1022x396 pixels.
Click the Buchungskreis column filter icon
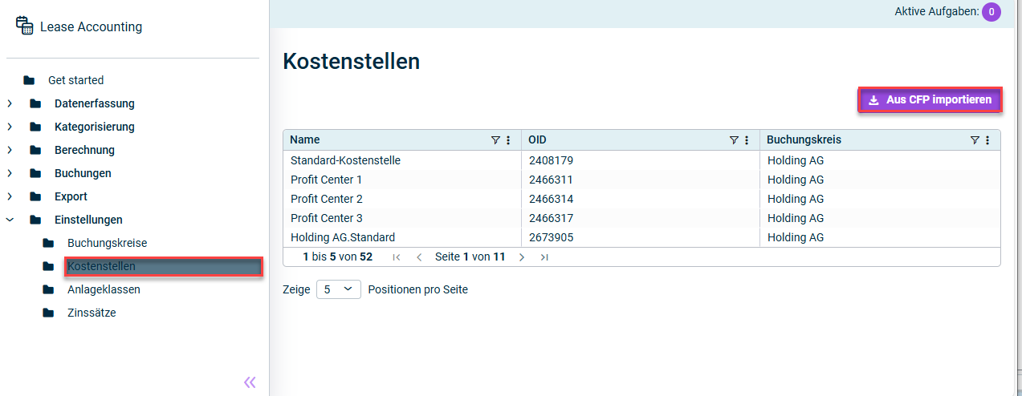975,140
